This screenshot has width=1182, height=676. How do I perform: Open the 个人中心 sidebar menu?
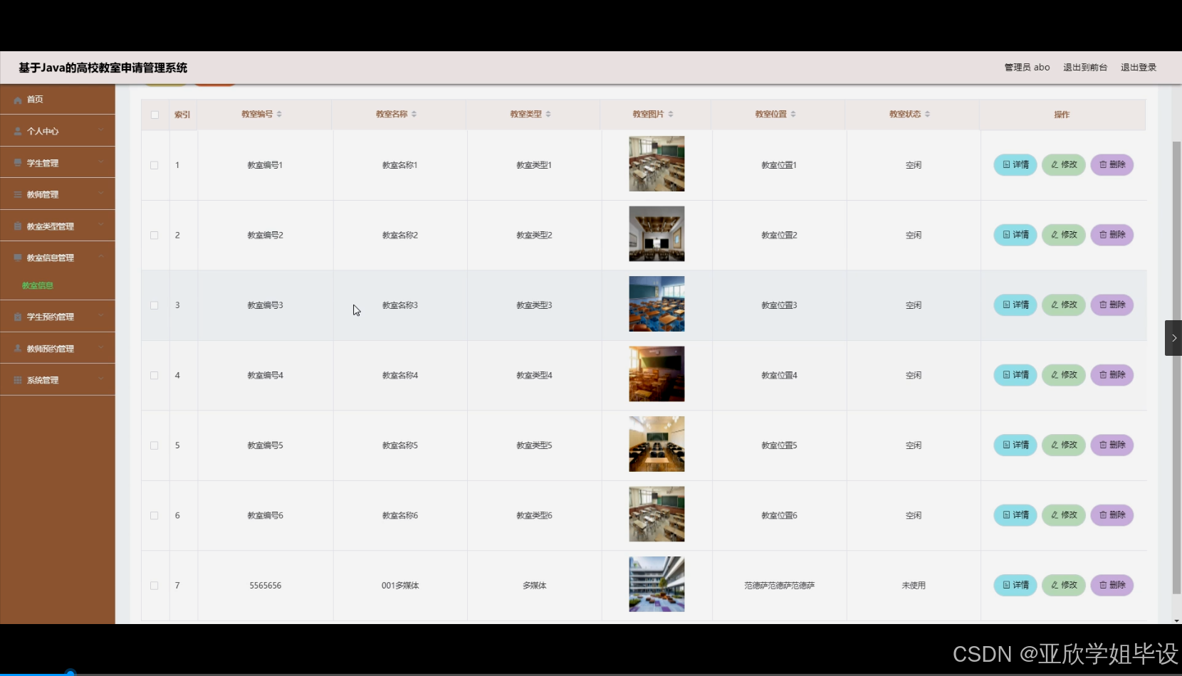pyautogui.click(x=58, y=131)
